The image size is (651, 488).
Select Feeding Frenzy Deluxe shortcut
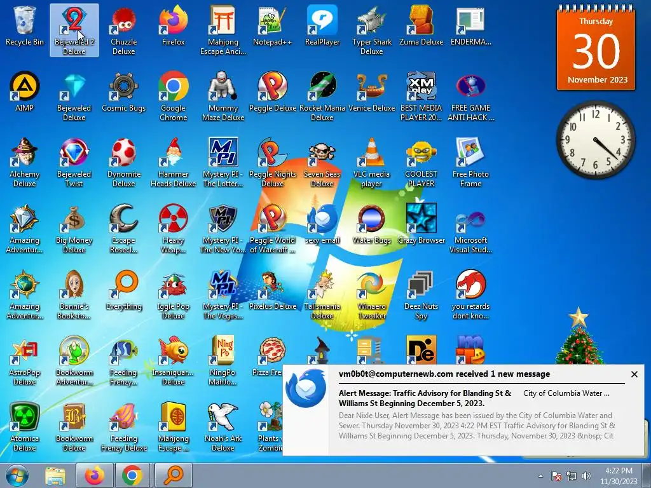[x=124, y=426]
